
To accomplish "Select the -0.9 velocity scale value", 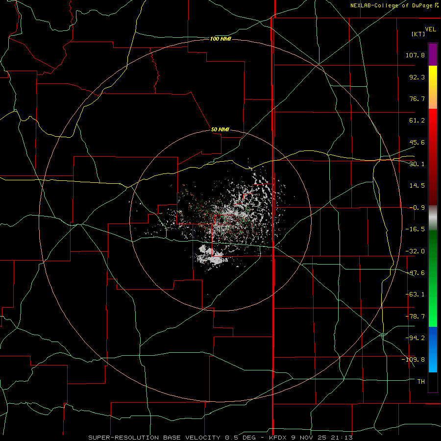I will 417,208.
